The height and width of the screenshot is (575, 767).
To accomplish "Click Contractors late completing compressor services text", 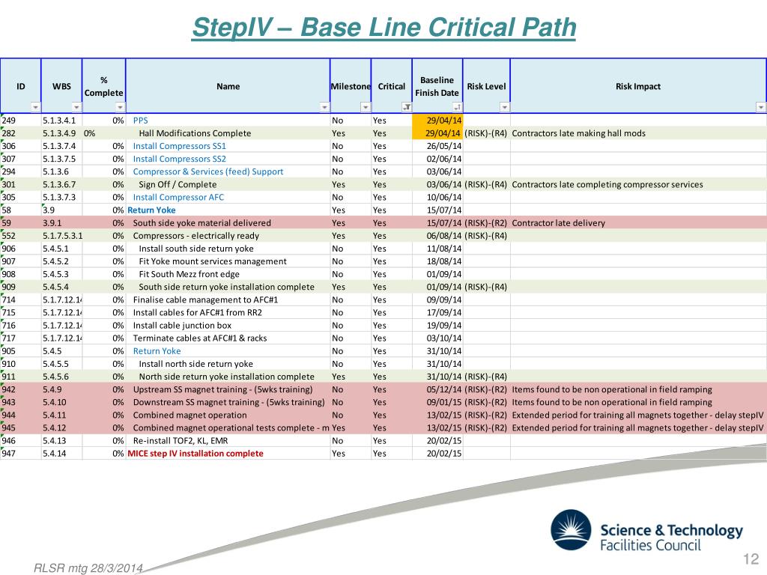I will point(607,184).
